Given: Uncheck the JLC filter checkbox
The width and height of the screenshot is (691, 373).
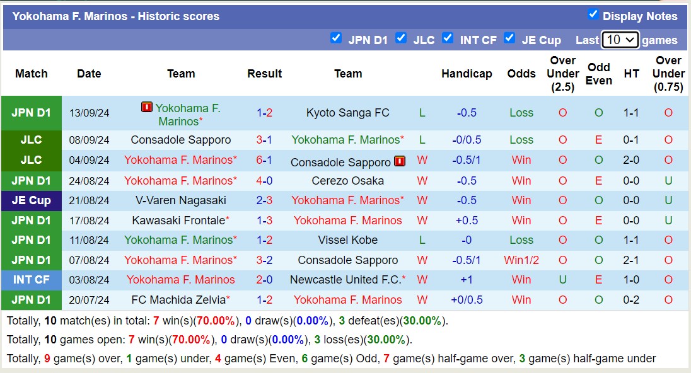Looking at the screenshot, I should (401, 38).
